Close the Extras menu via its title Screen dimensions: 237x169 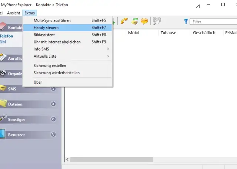[30, 13]
